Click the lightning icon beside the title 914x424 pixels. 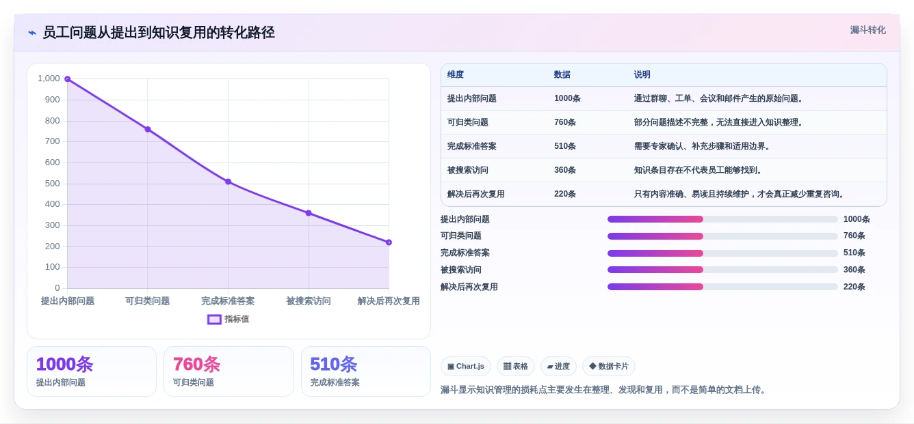click(x=32, y=33)
